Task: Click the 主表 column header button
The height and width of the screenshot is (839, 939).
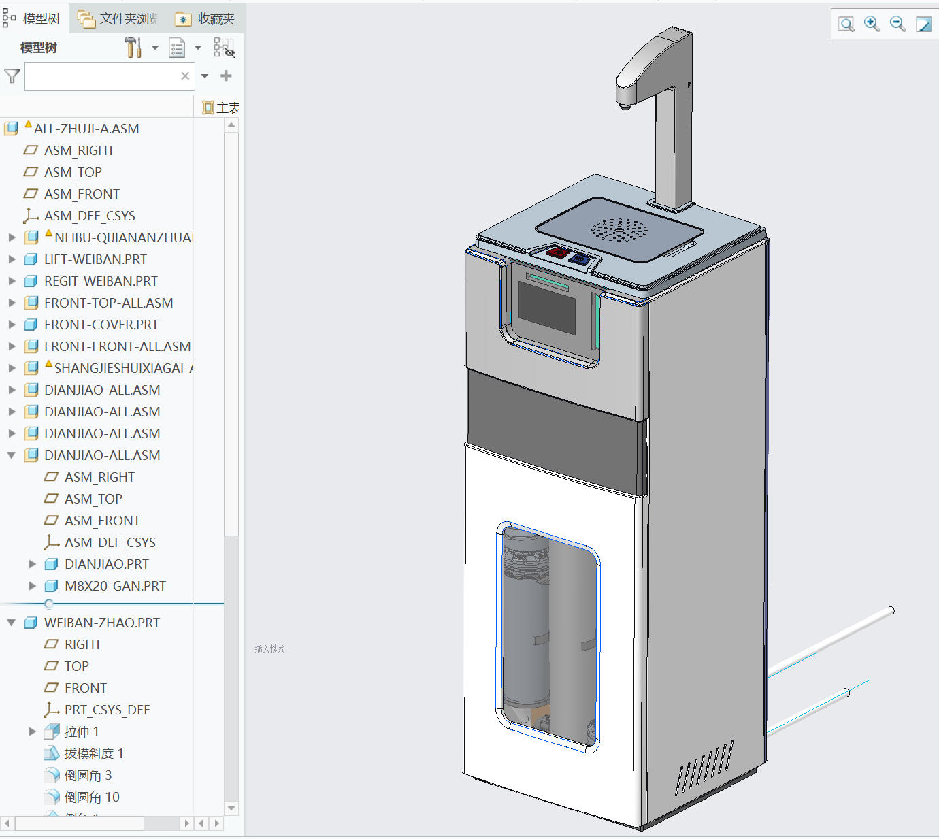Action: point(220,108)
